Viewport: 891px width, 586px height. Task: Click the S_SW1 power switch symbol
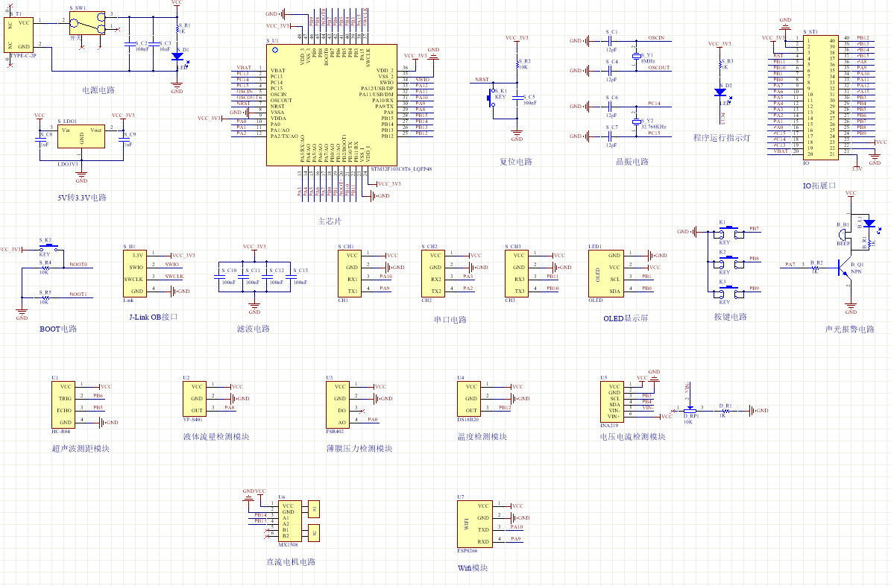point(87,22)
